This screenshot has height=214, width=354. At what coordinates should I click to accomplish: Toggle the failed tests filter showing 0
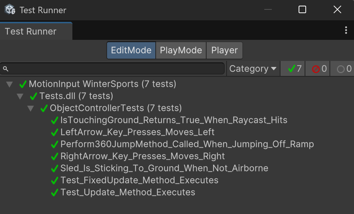tap(318, 69)
